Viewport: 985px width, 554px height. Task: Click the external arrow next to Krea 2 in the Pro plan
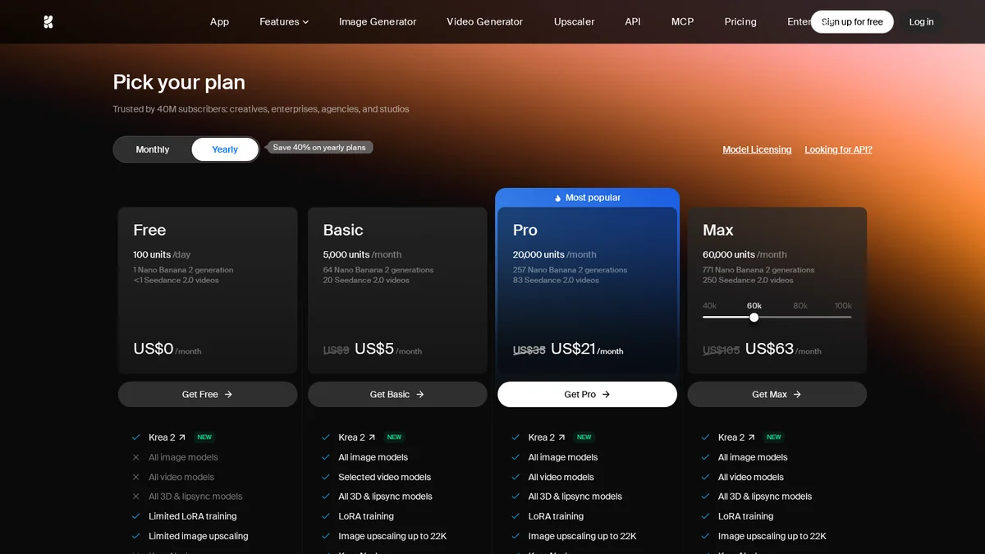point(561,437)
